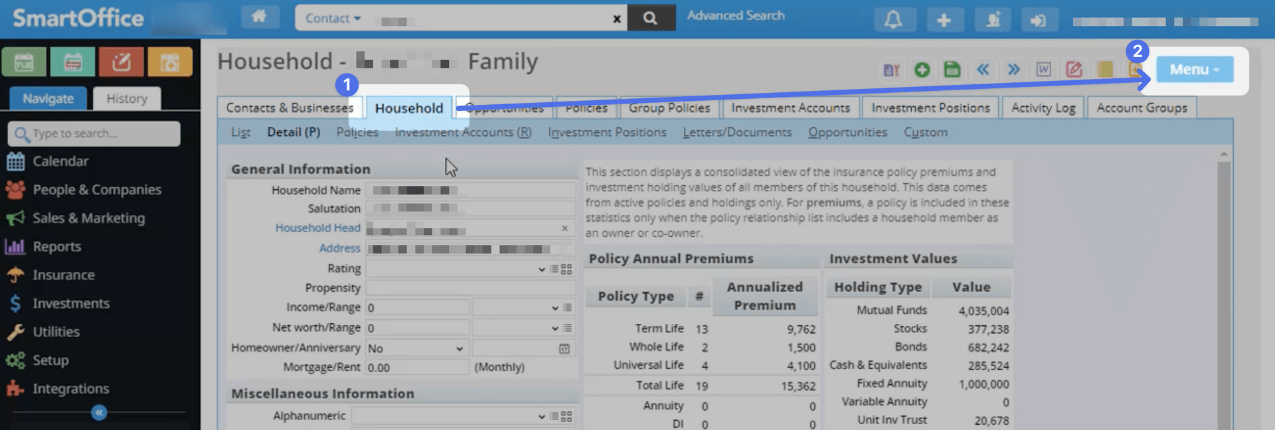The height and width of the screenshot is (430, 1275).
Task: Go to the previous record with double-left arrows
Action: pyautogui.click(x=983, y=70)
